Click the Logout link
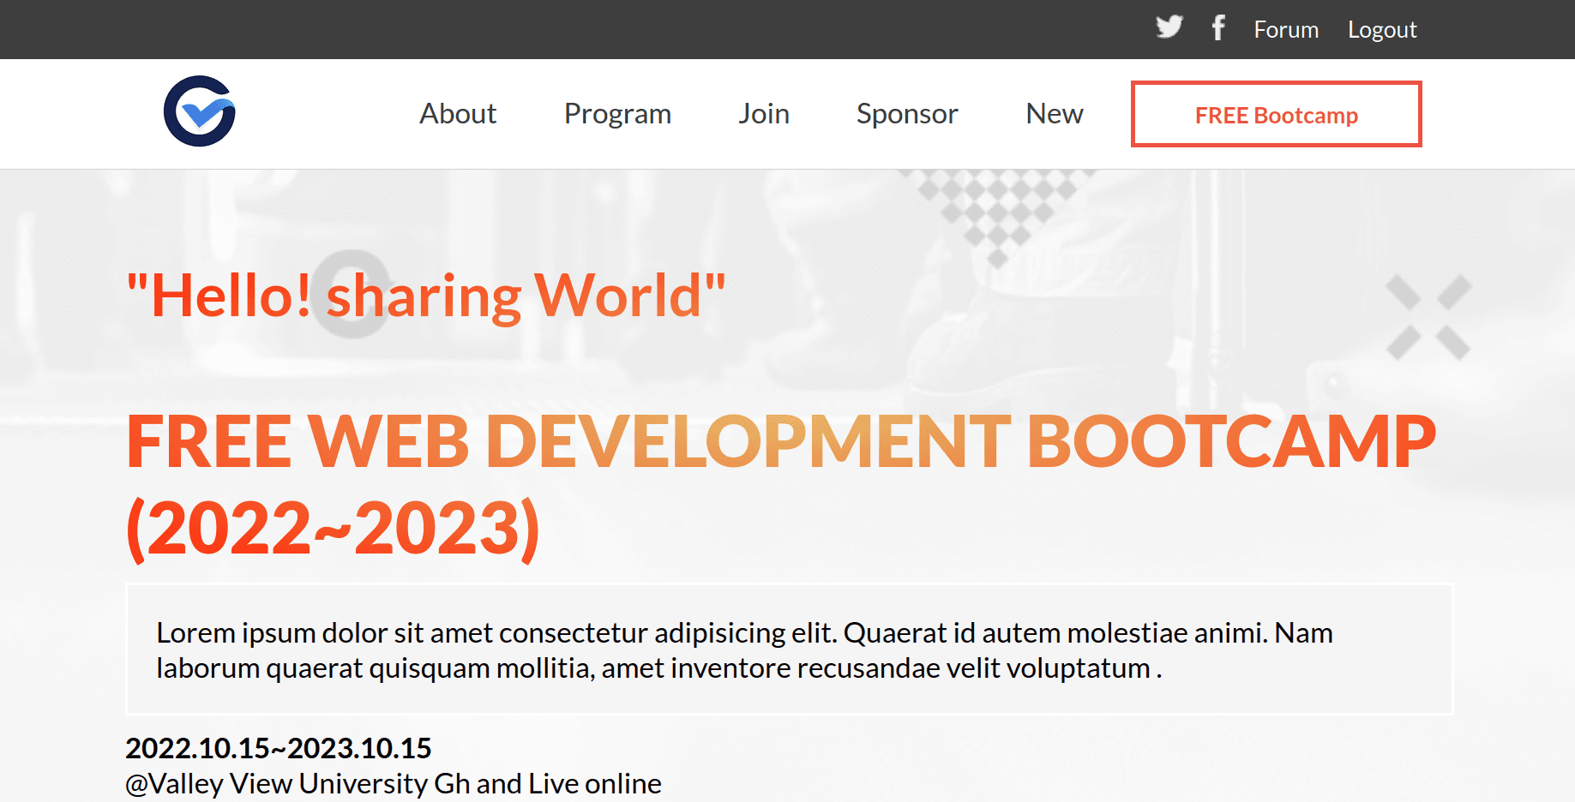 (1382, 29)
